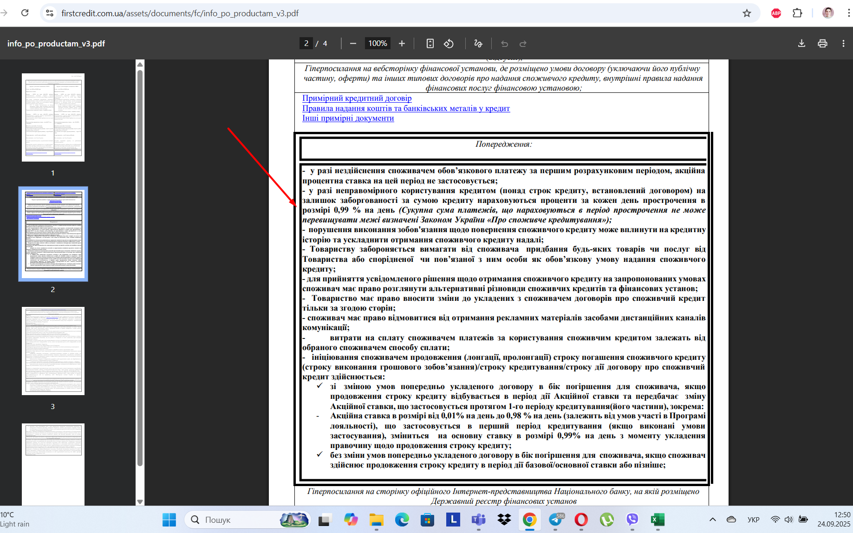This screenshot has height=533, width=853.
Task: Open the battery status tray icon
Action: [x=803, y=520]
